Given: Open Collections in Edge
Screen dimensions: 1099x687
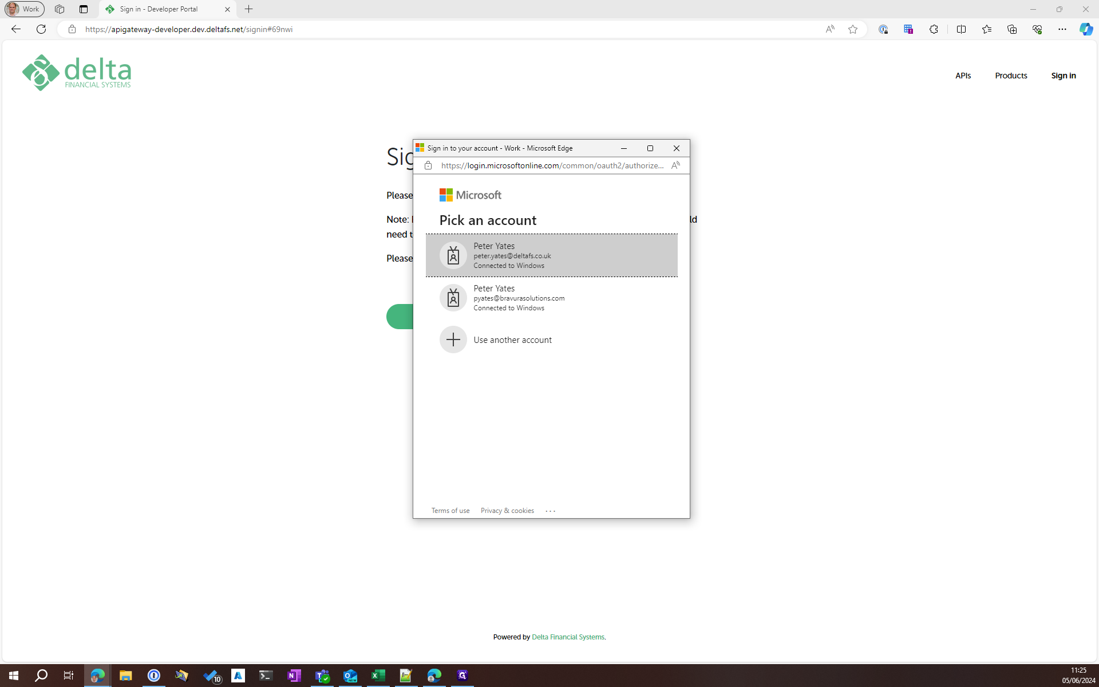Looking at the screenshot, I should (x=1012, y=29).
